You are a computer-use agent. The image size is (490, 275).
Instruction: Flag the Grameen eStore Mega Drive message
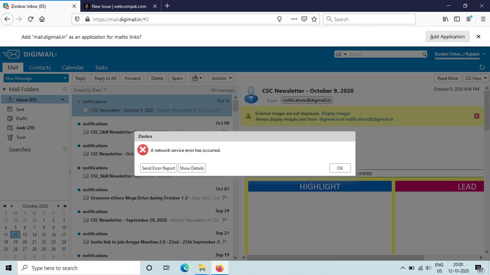tap(225, 199)
